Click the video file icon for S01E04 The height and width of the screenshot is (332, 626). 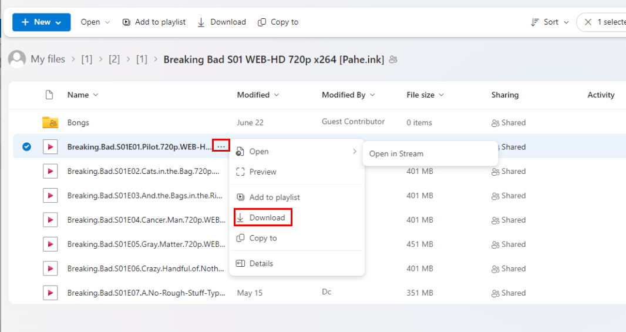point(50,220)
